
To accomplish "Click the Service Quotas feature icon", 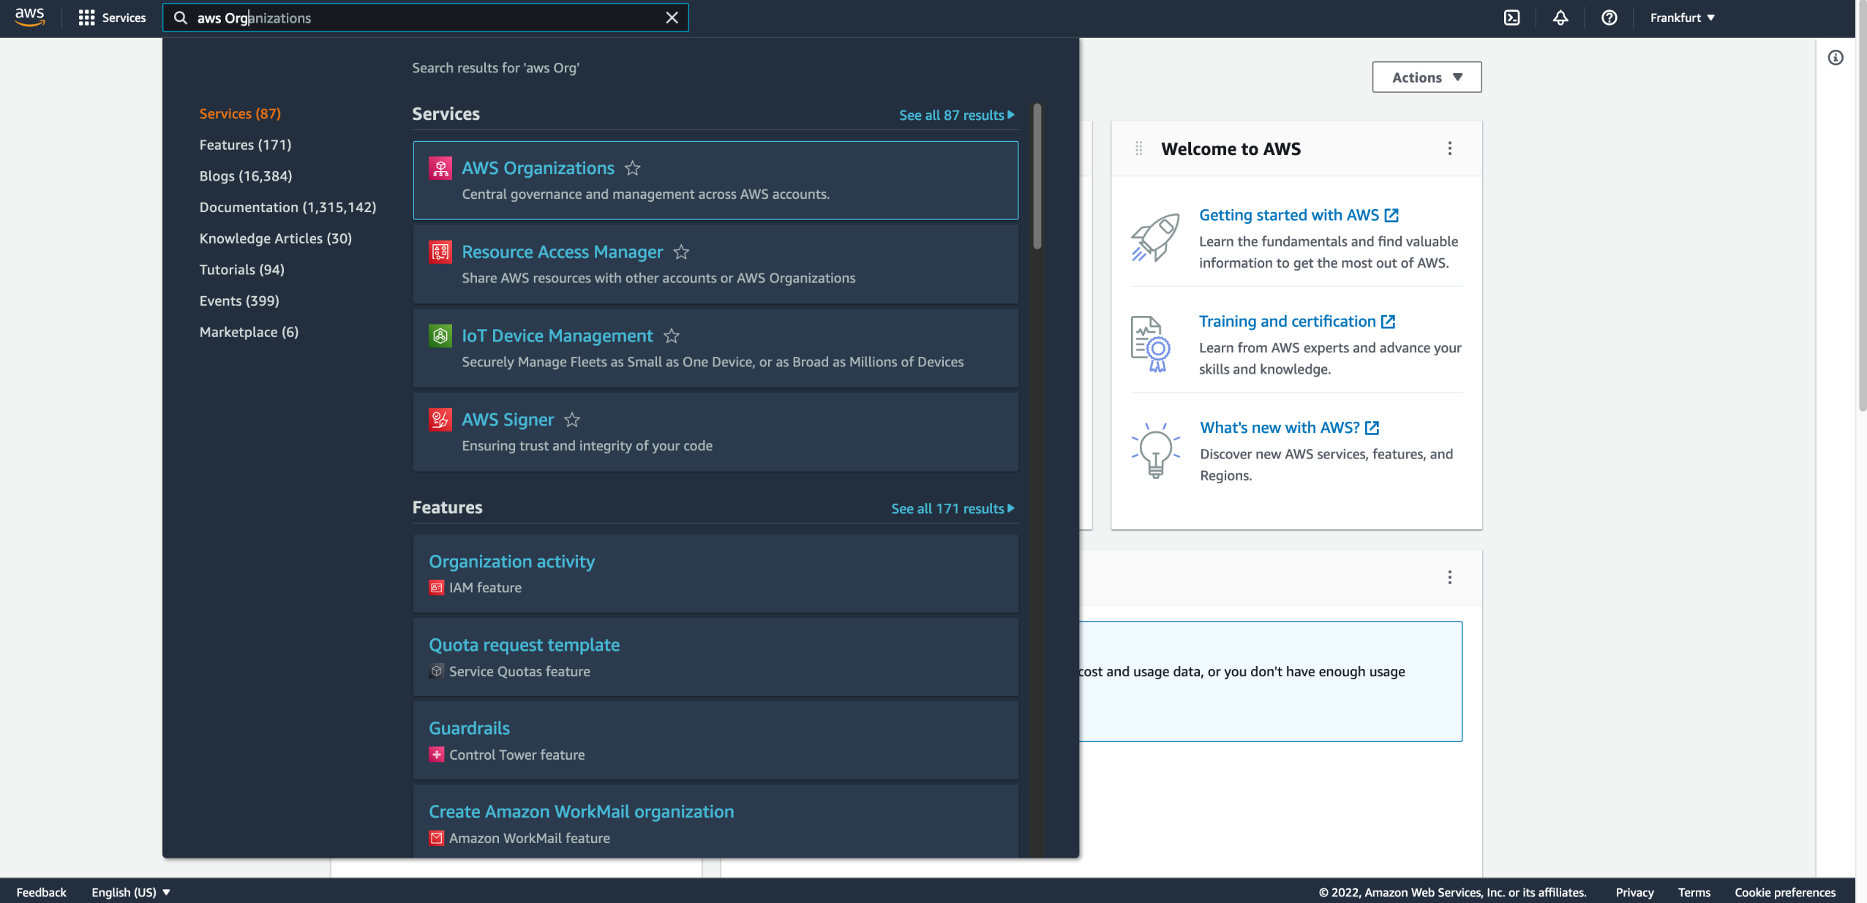I will tap(436, 671).
